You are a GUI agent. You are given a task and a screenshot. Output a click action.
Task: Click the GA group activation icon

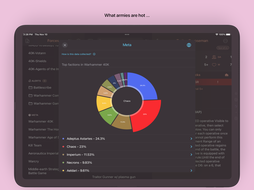click(x=214, y=57)
